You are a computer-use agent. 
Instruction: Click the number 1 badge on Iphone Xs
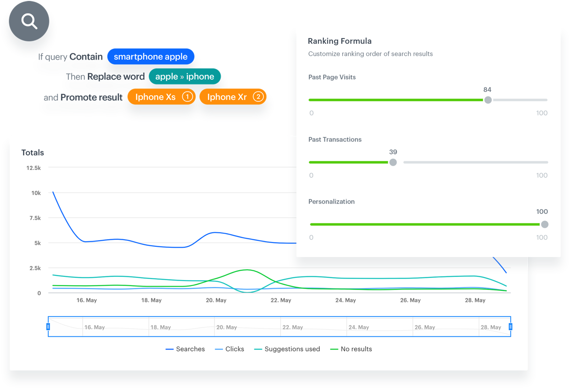tap(187, 97)
